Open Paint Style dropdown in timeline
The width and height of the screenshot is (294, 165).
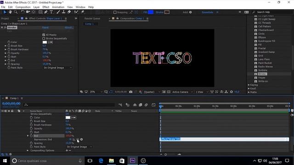click(x=79, y=147)
